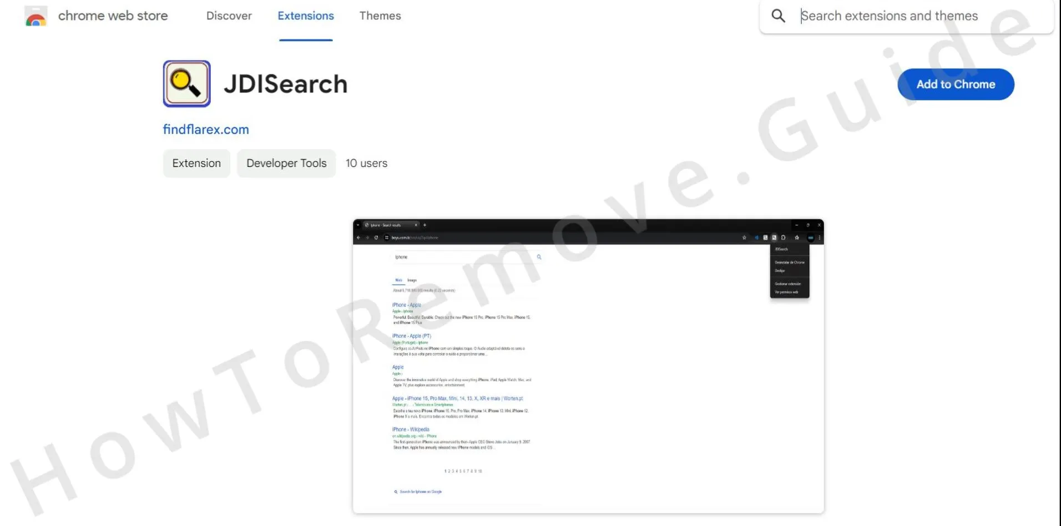The width and height of the screenshot is (1061, 526).
Task: Open the chrome web store home text
Action: pos(113,16)
